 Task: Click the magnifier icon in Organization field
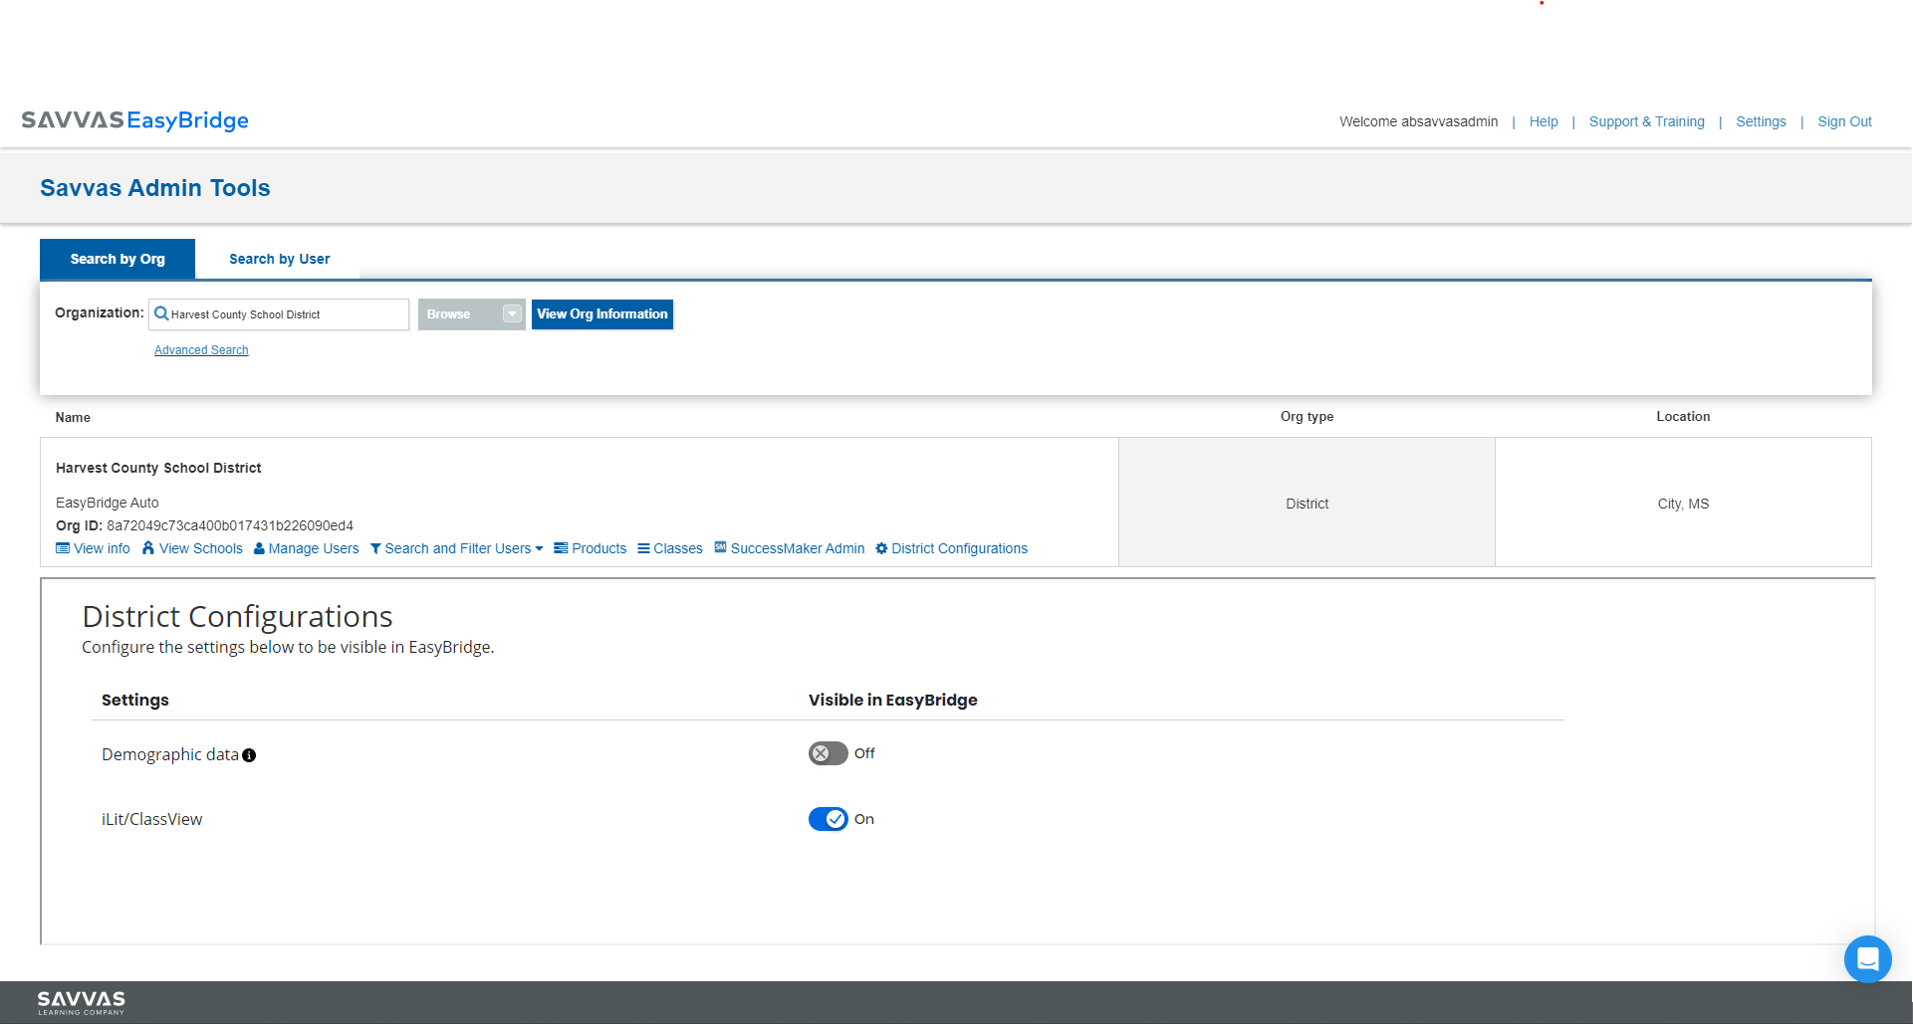(161, 313)
